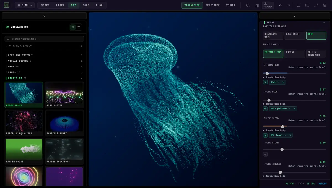This screenshot has height=188, width=332.
Task: Click the Render button
Action: (268, 5)
